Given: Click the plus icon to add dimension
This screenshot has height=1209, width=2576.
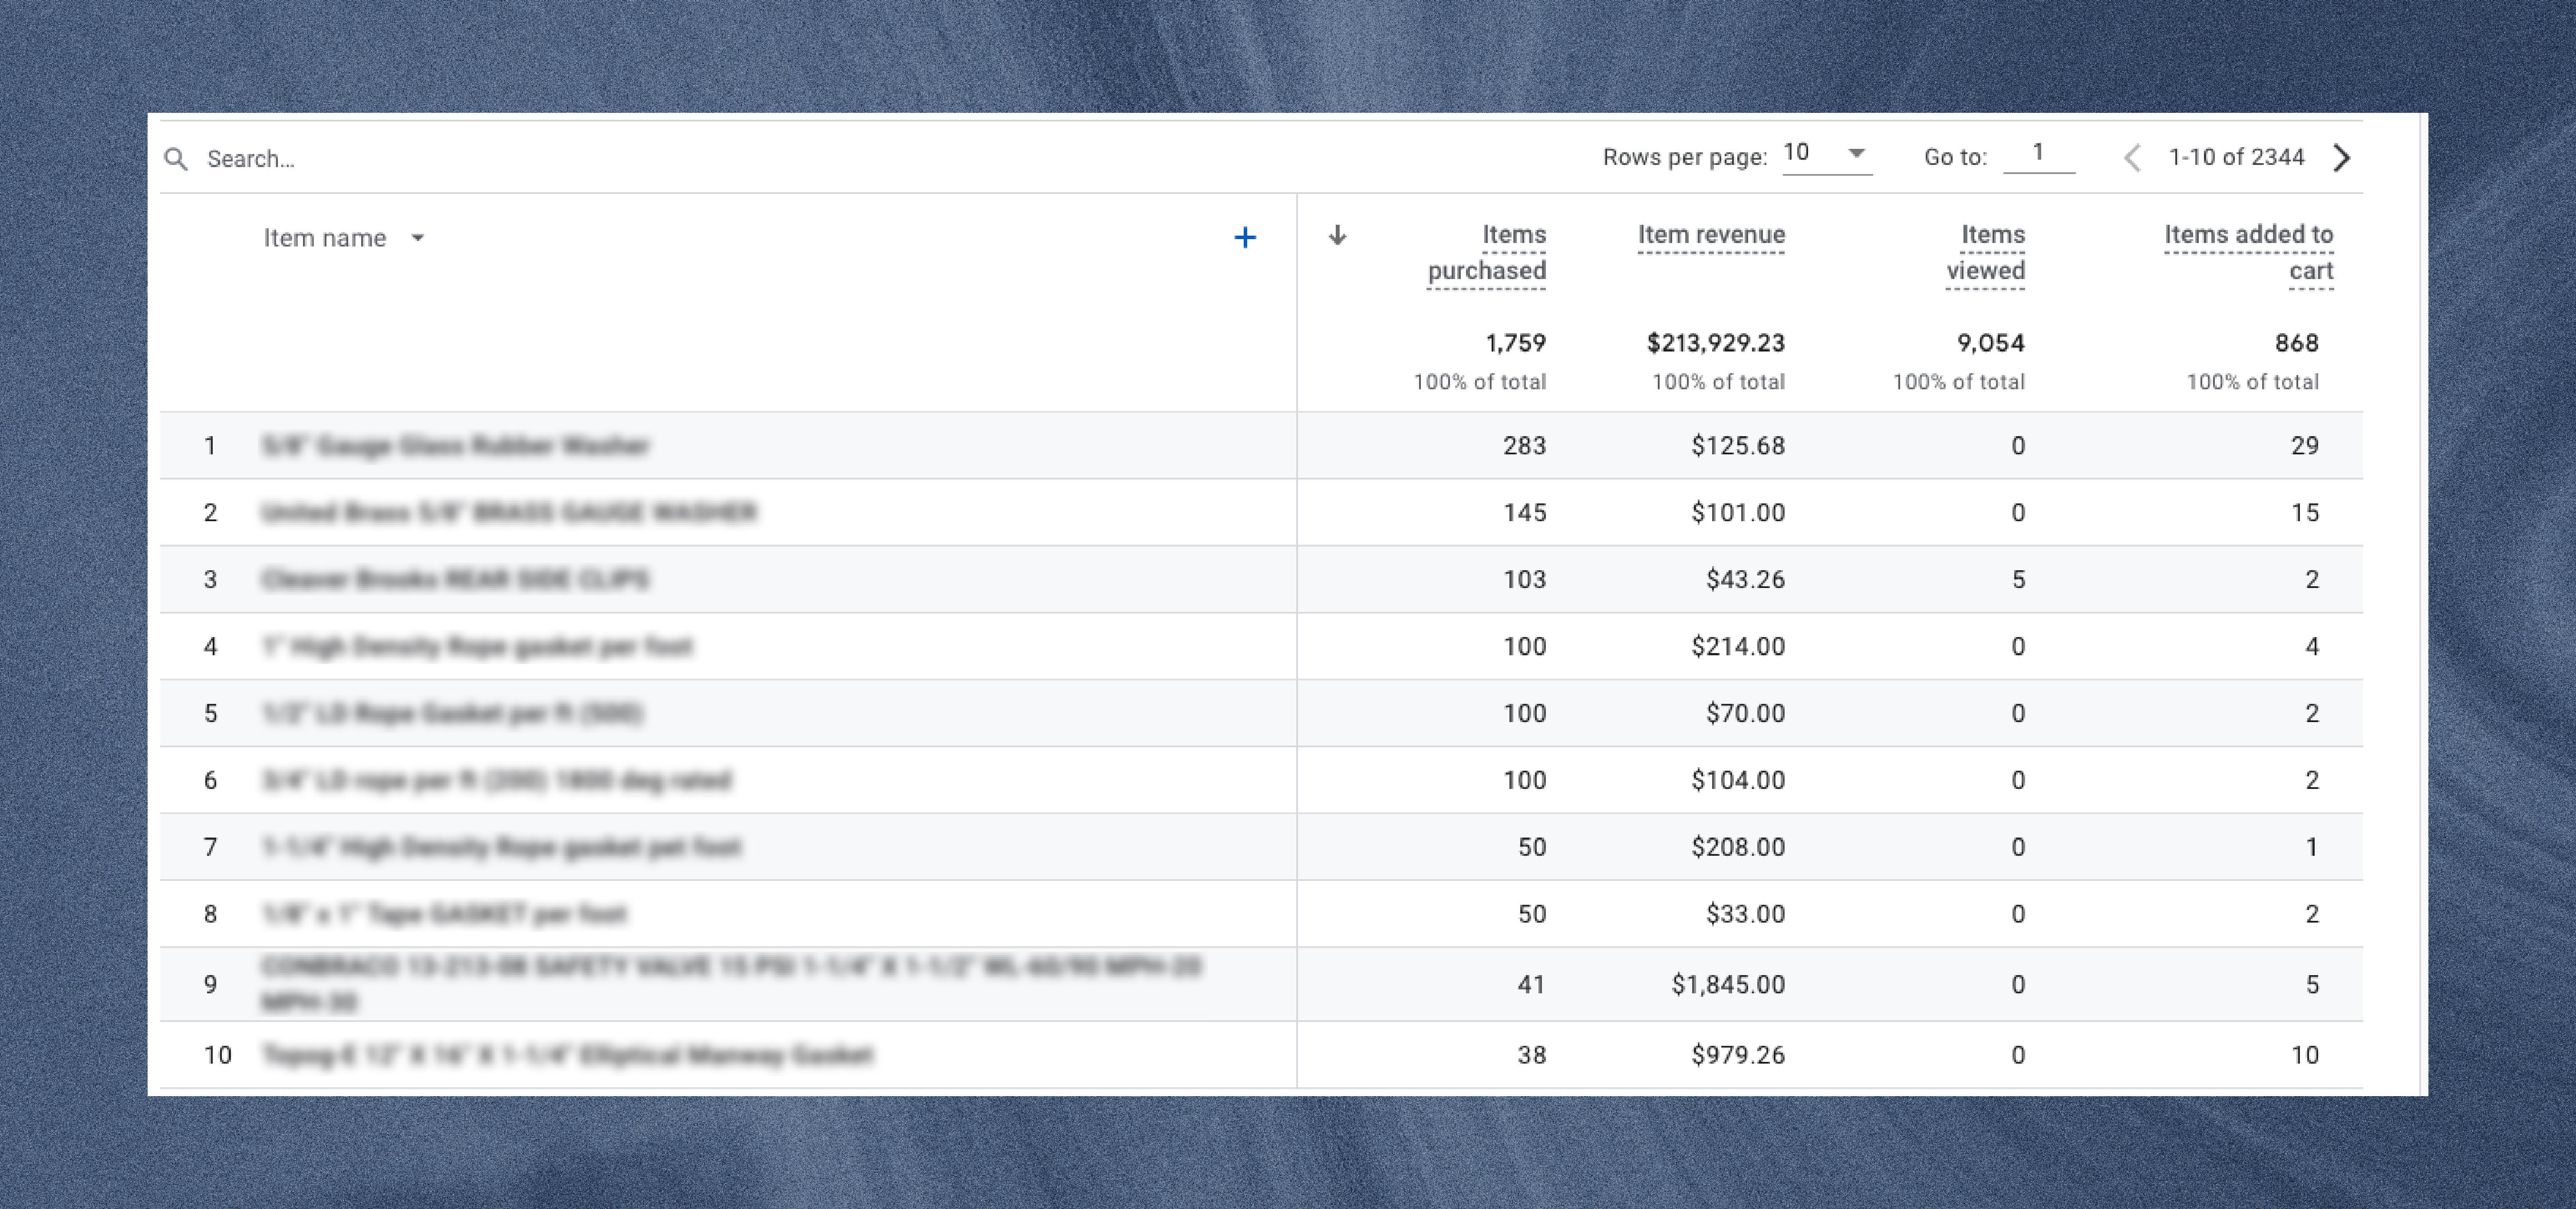Looking at the screenshot, I should pos(1244,237).
